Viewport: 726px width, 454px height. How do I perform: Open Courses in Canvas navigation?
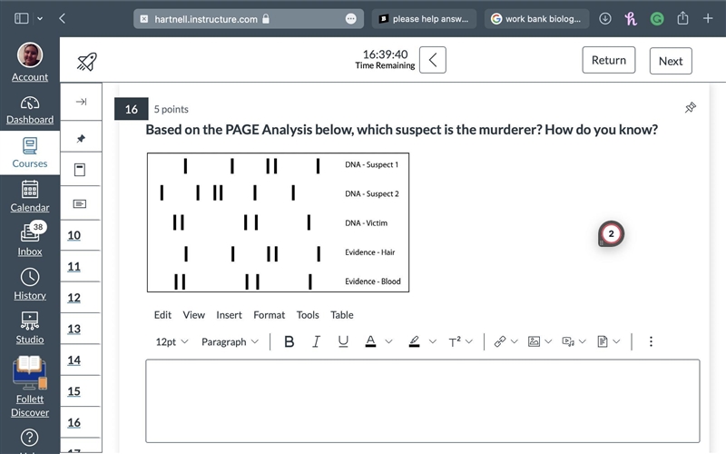point(30,153)
